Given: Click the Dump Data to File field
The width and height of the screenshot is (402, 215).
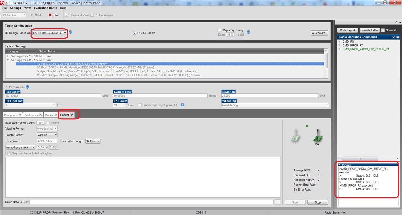Looking at the screenshot, I should click(x=151, y=202).
